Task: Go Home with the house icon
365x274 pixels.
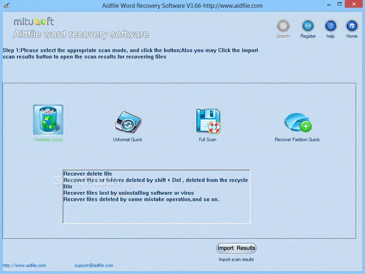Action: [352, 26]
